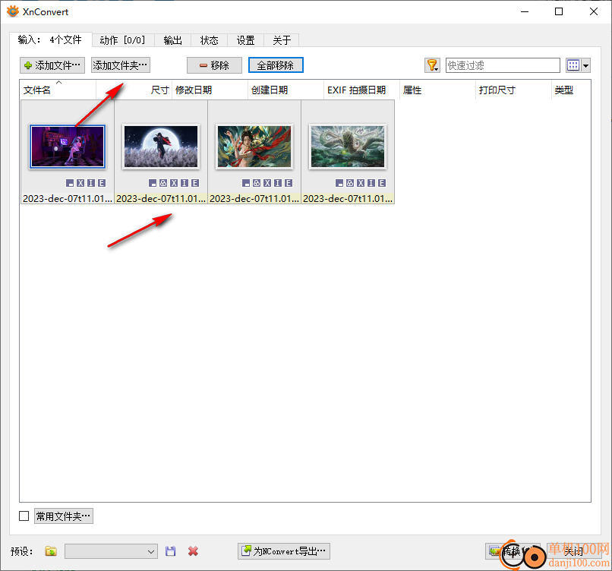Sort by 类型 column header
This screenshot has height=571, width=612.
click(x=571, y=90)
